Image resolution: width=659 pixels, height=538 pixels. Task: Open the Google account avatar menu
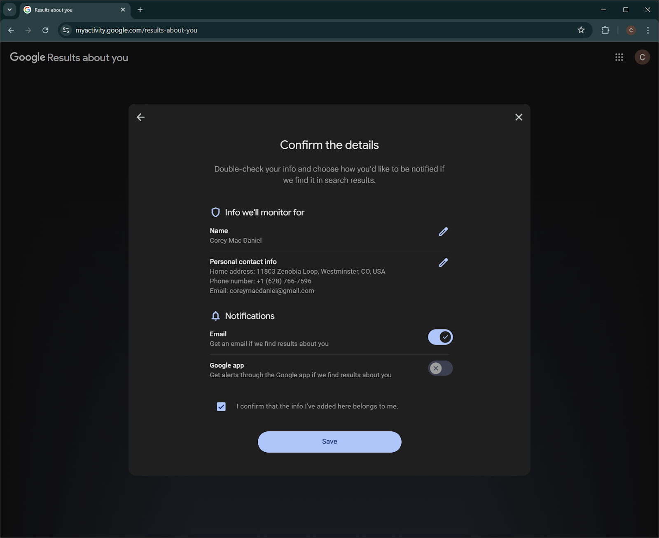(x=642, y=57)
